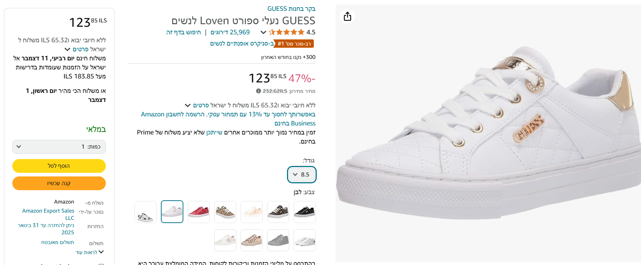Click the #1 best seller badge
641x265 pixels.
294,44
